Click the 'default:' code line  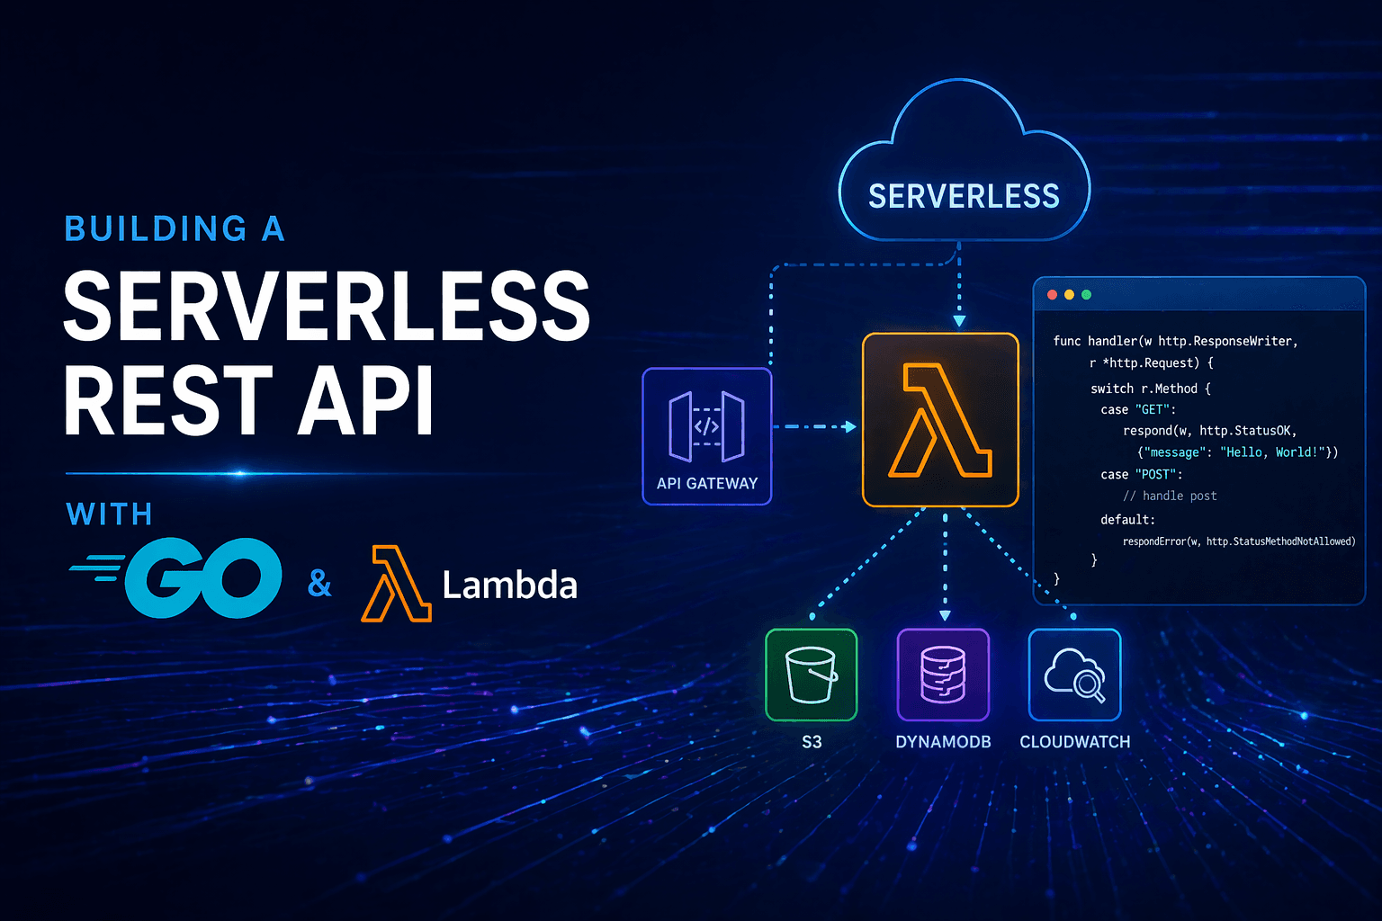[1127, 519]
